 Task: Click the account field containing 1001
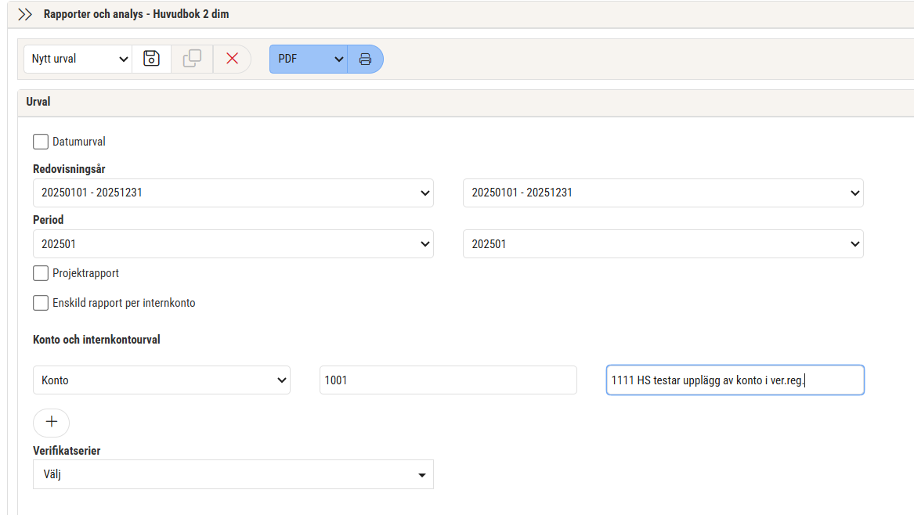(447, 380)
